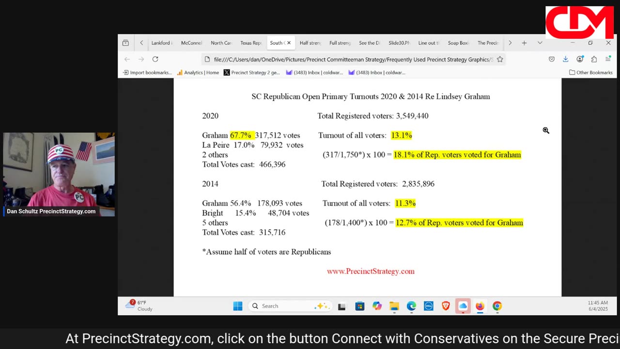
Task: Open the Soap Box tab
Action: 458,43
